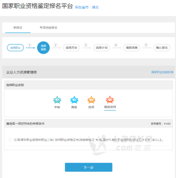This screenshot has height=178, width=176.
Task: Click the step 5 circled number arrow
Action: pyautogui.click(x=147, y=46)
